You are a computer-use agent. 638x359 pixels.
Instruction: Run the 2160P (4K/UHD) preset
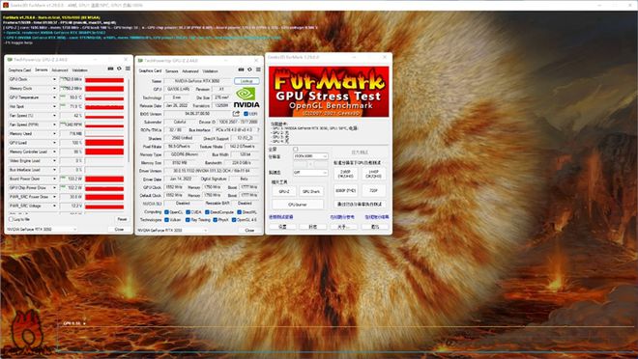[x=345, y=174]
